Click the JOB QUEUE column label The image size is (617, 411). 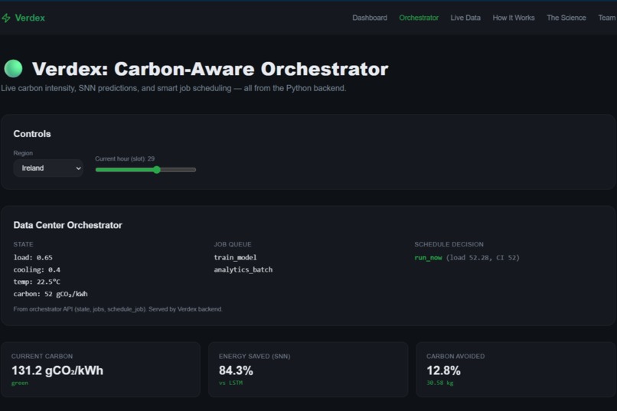pos(233,244)
